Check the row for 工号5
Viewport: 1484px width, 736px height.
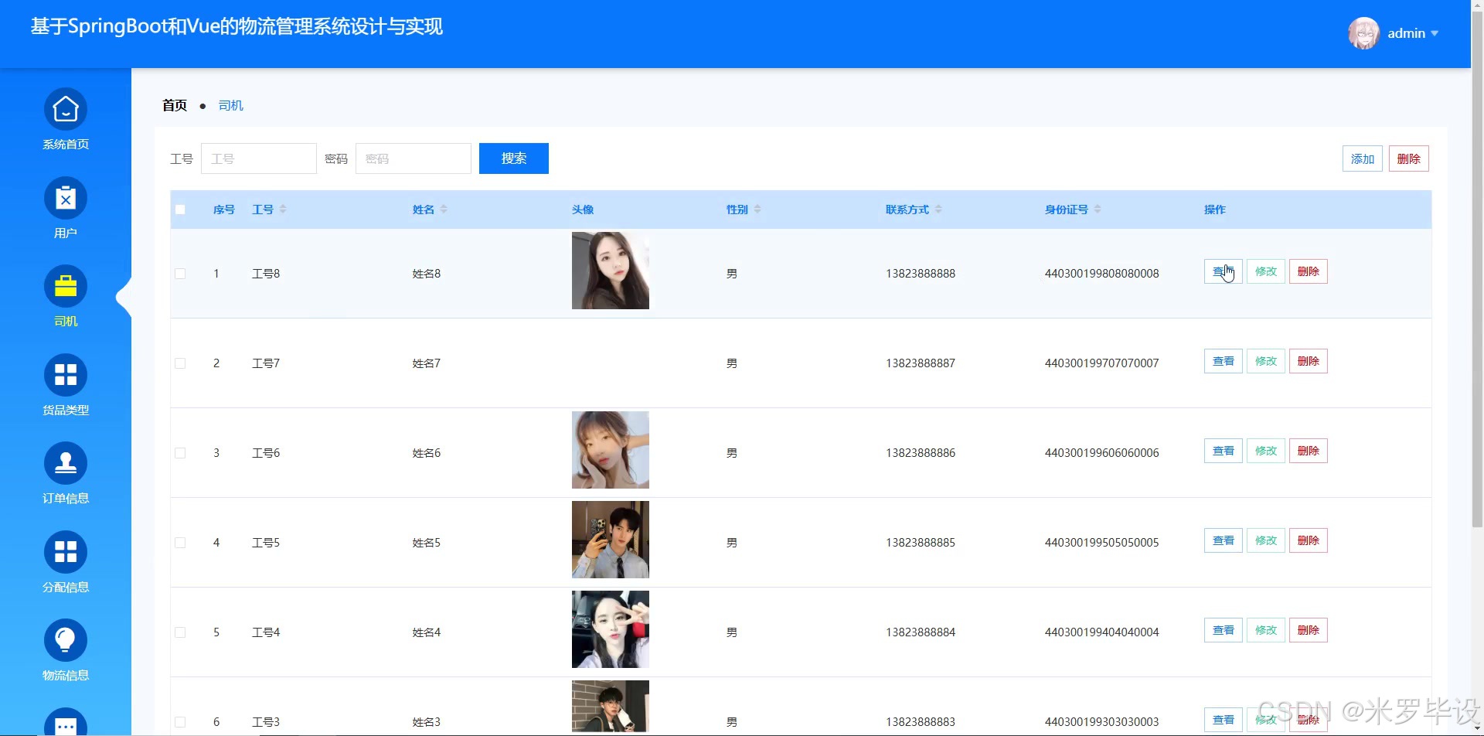pyautogui.click(x=180, y=543)
